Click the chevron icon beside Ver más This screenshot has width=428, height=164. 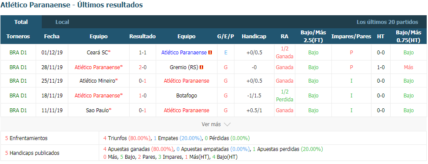(227, 124)
